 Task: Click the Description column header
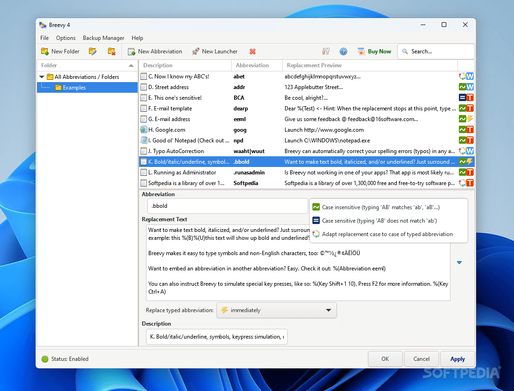coord(185,65)
